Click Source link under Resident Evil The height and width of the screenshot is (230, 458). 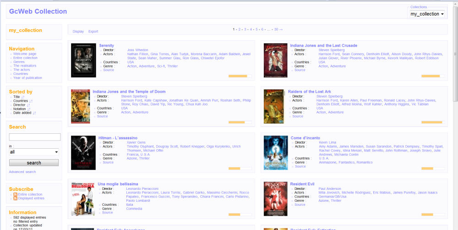point(300,204)
